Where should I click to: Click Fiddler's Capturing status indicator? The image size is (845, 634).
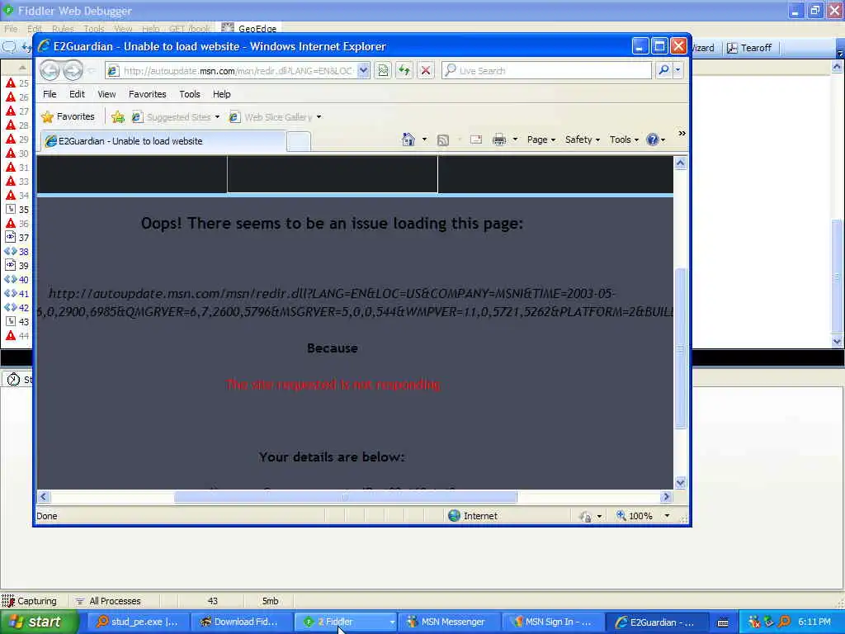(30, 601)
